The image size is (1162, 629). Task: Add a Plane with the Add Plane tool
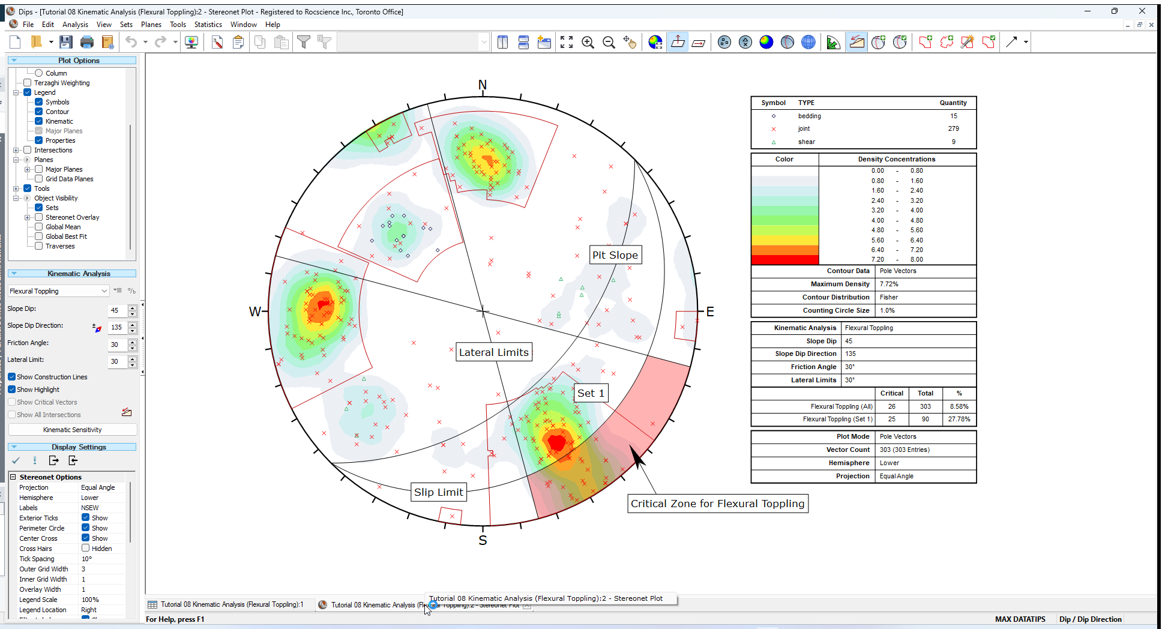tap(879, 42)
